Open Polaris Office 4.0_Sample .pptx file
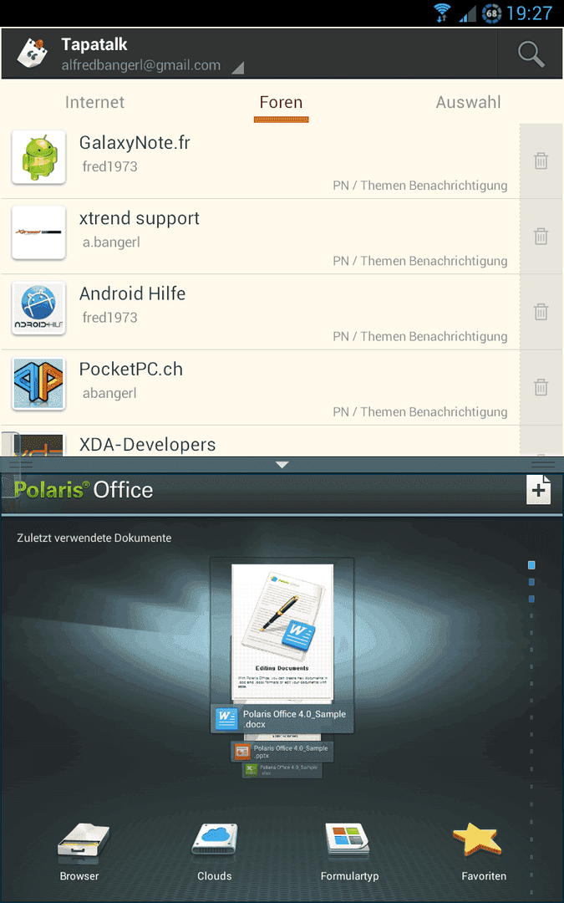This screenshot has width=564, height=903. (x=282, y=752)
